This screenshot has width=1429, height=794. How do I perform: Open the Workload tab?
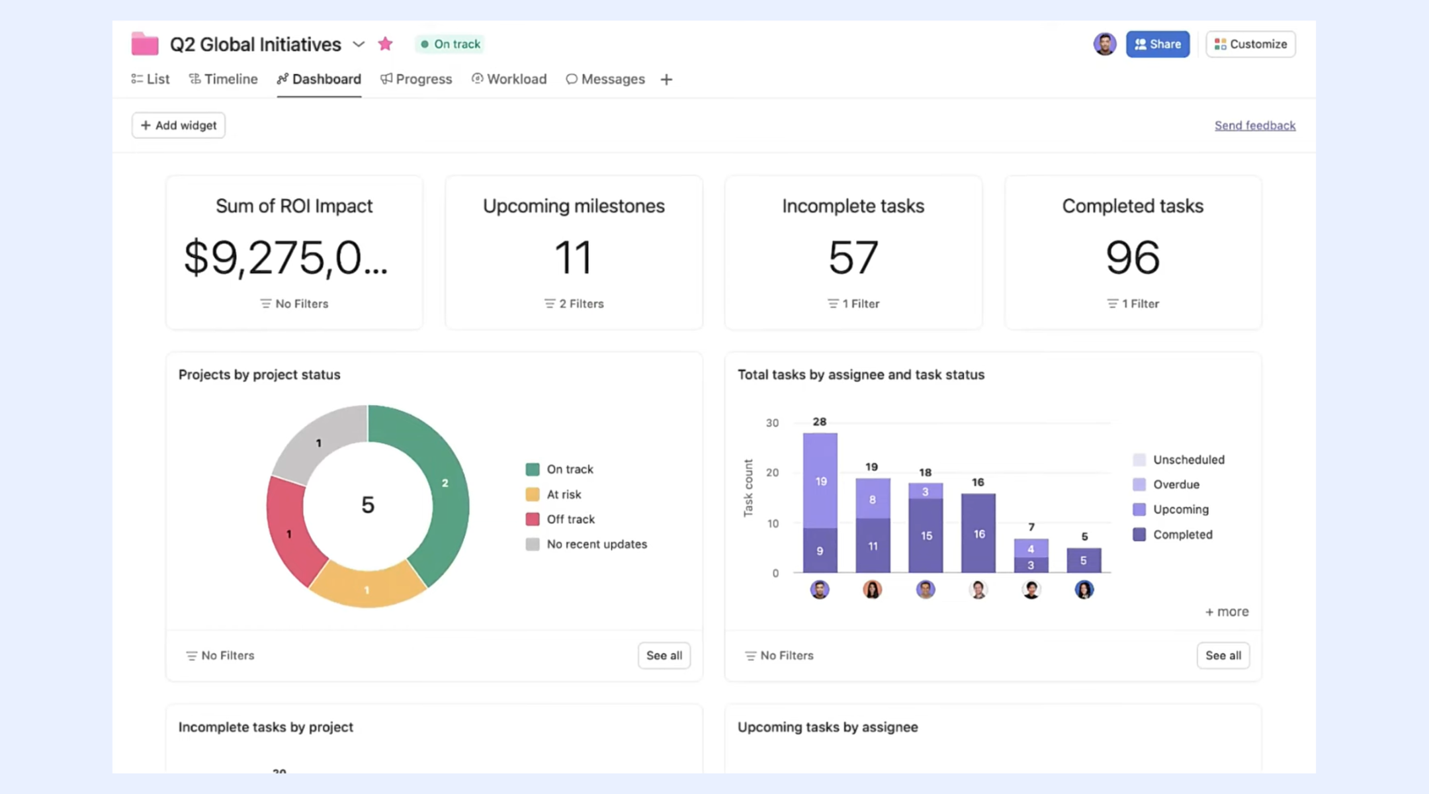(x=509, y=79)
